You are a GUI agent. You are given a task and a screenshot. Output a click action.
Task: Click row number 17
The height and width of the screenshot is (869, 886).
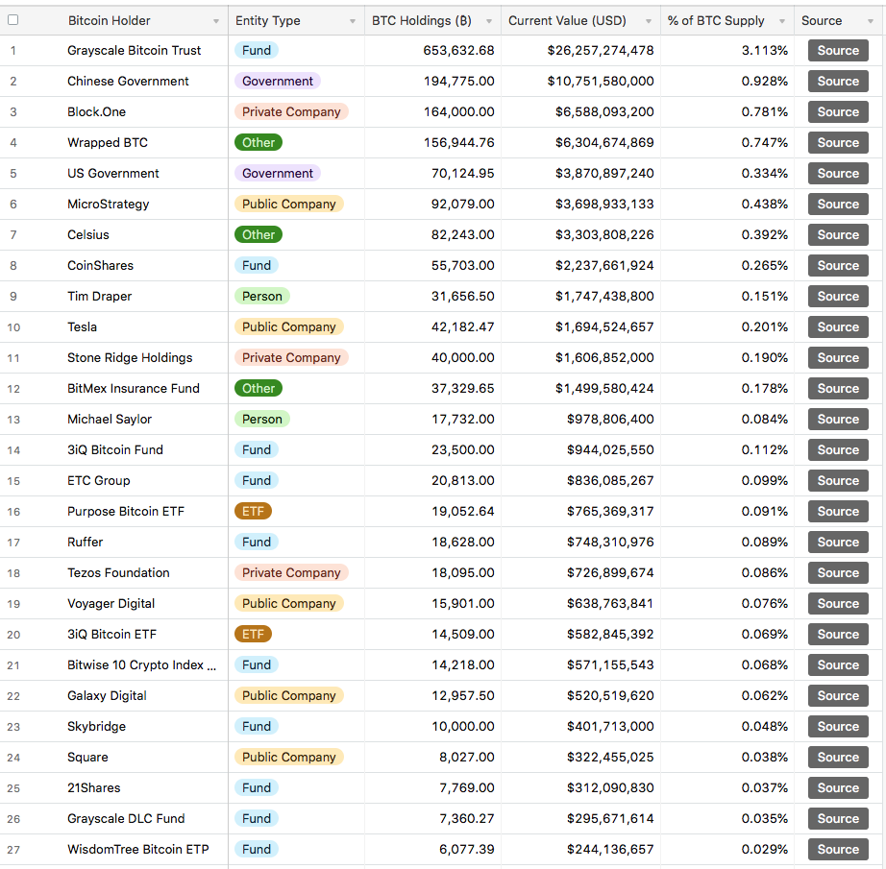click(x=13, y=543)
